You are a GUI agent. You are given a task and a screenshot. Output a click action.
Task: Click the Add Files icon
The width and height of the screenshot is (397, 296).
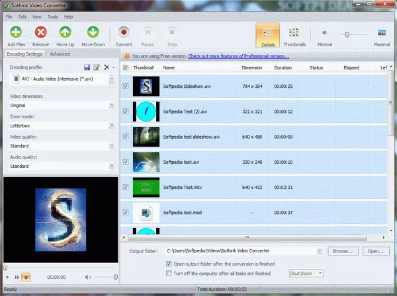pyautogui.click(x=16, y=32)
